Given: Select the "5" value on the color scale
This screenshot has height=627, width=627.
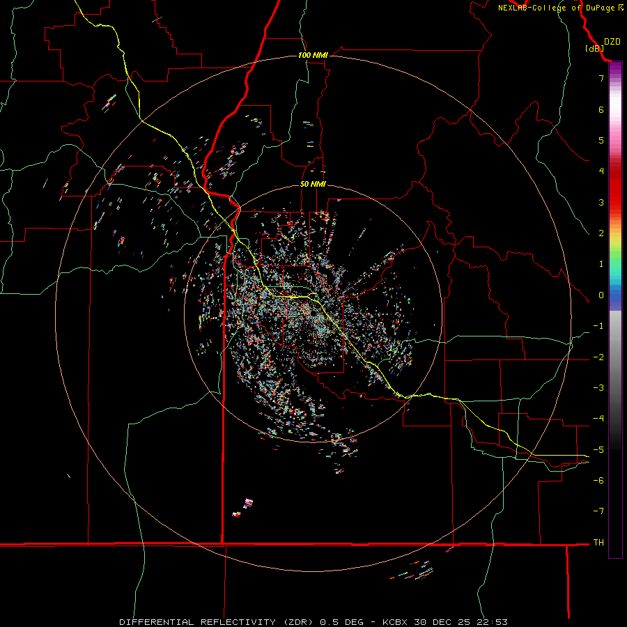Looking at the screenshot, I should (x=601, y=140).
